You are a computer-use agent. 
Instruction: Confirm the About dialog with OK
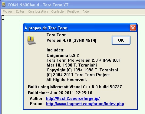[121, 40]
